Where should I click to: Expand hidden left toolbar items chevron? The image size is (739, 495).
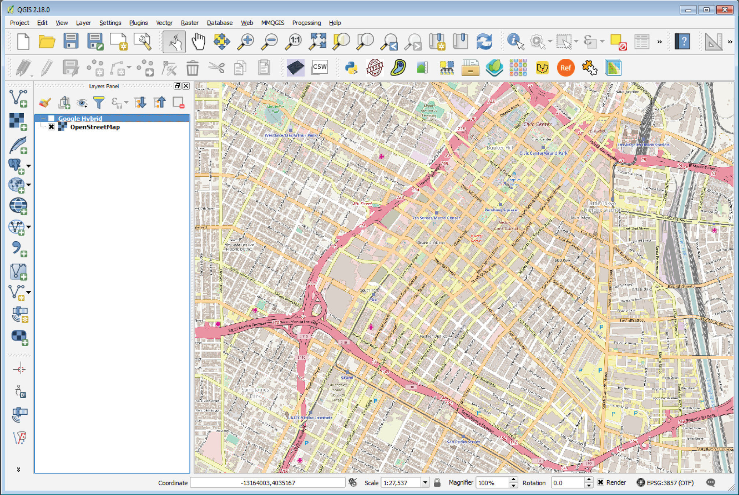coord(18,469)
